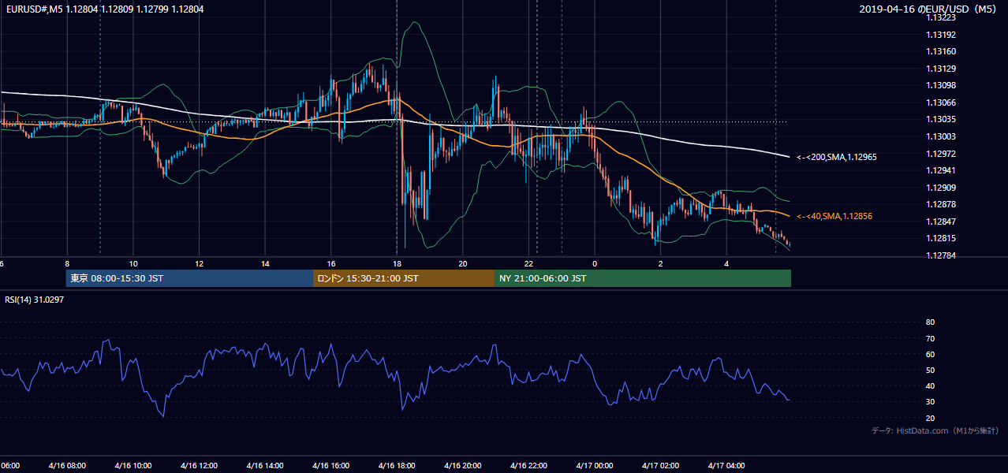Click price axis value 1.12784
The image size is (1008, 473).
(x=941, y=255)
